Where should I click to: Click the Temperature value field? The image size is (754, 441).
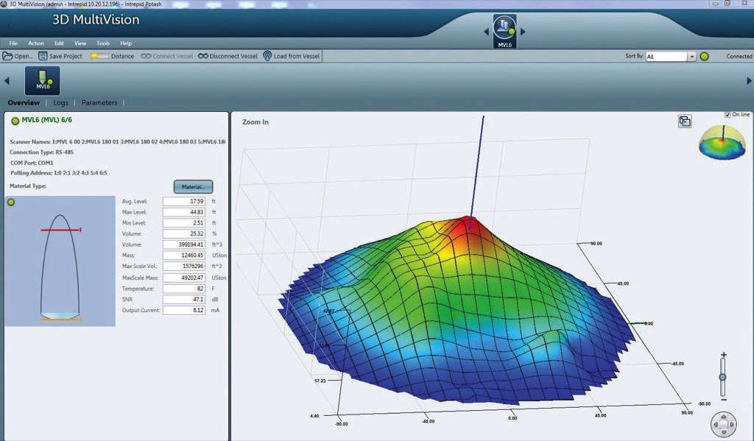184,289
